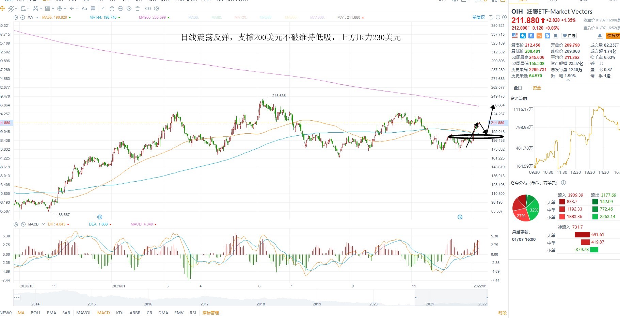Switch to the BOLL indicator tab
620x318 pixels.
[x=36, y=313]
